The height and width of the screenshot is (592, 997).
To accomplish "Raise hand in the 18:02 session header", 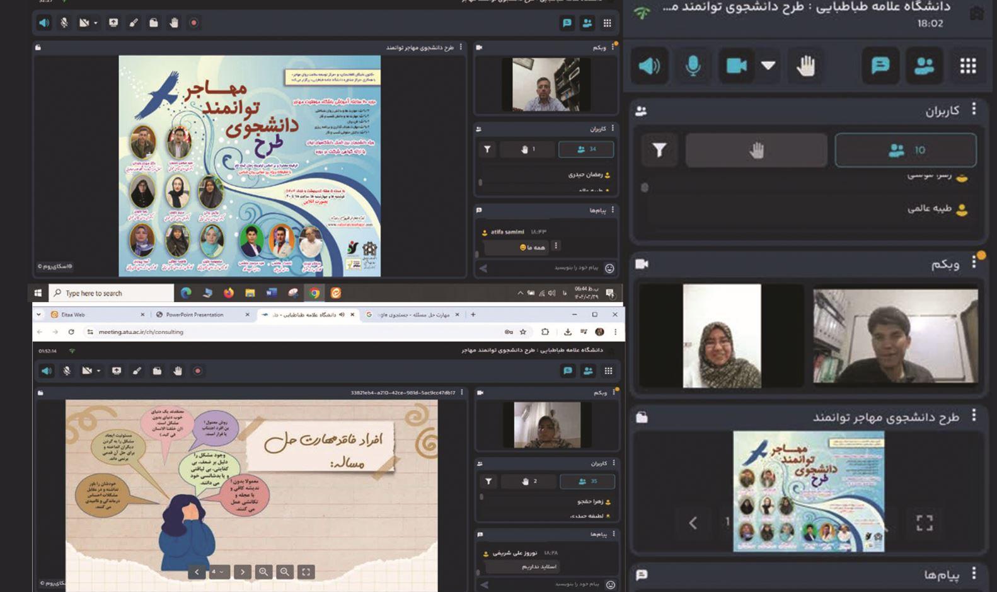I will (805, 66).
